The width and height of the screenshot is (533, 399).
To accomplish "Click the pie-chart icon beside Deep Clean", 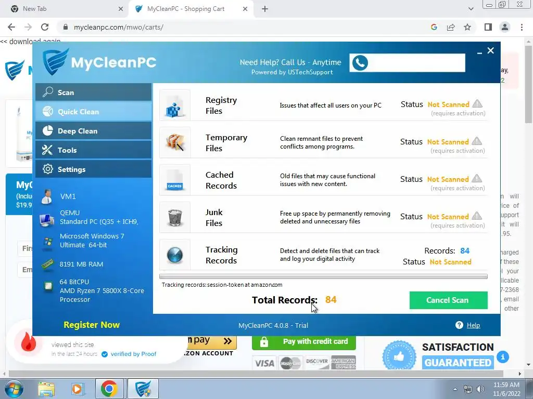I will click(x=47, y=130).
